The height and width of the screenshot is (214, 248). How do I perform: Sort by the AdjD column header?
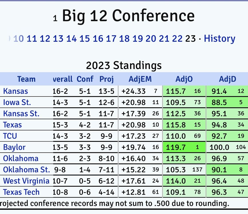(x=227, y=79)
